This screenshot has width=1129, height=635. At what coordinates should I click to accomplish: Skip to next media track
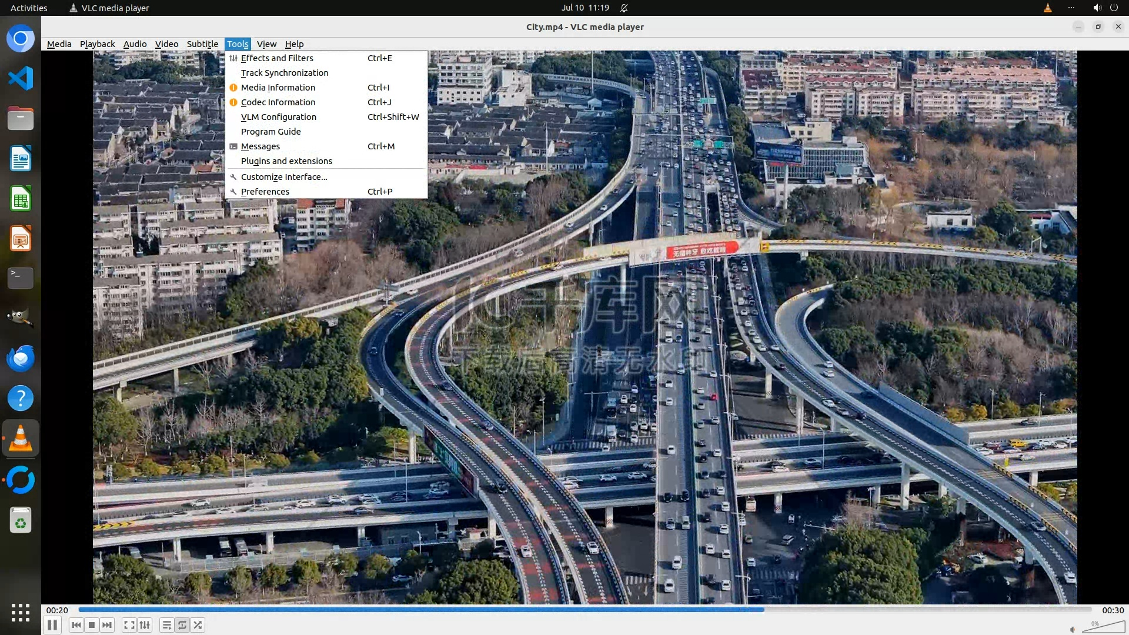tap(107, 625)
